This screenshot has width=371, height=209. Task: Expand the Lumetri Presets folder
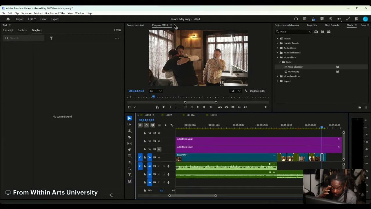(277, 43)
